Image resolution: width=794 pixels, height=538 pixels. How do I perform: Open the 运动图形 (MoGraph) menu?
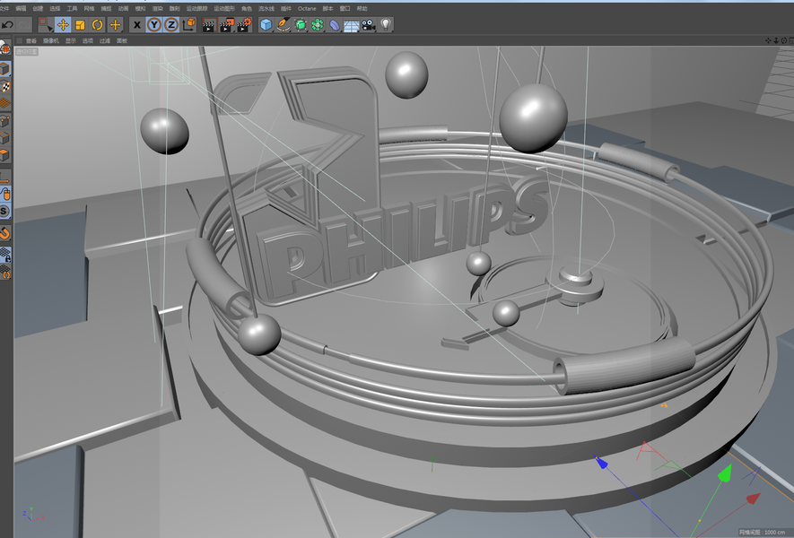(x=224, y=9)
